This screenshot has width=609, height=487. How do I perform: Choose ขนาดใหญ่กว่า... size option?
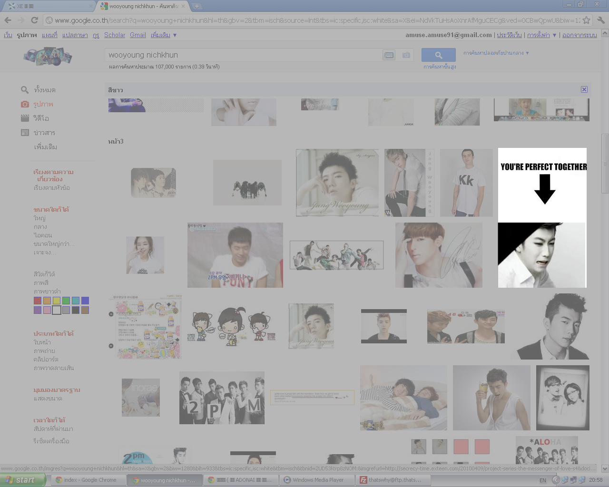pyautogui.click(x=54, y=244)
